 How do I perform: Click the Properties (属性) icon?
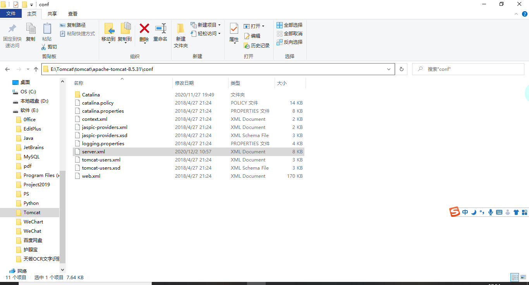(234, 28)
